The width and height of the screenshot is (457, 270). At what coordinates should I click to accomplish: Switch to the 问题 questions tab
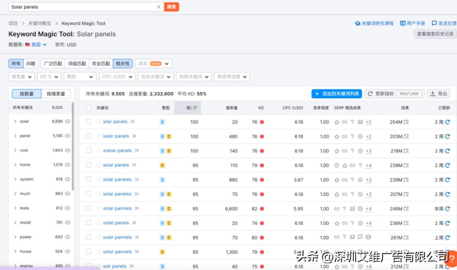pyautogui.click(x=30, y=63)
